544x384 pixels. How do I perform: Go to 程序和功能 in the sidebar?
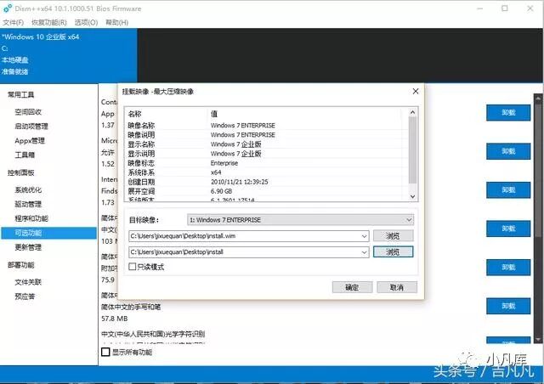(31, 218)
